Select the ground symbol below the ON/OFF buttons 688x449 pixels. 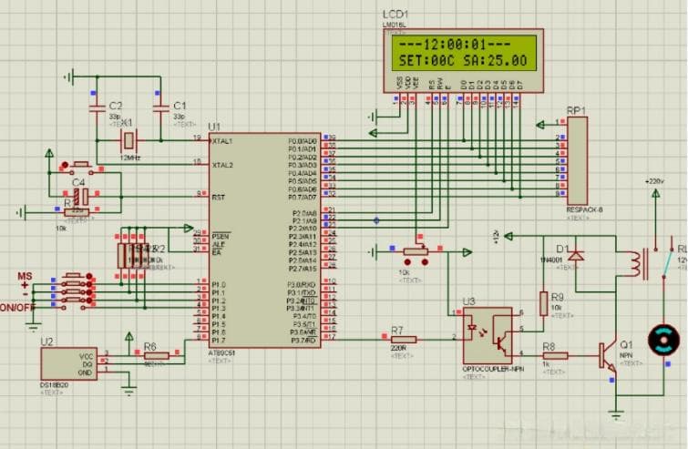(33, 327)
